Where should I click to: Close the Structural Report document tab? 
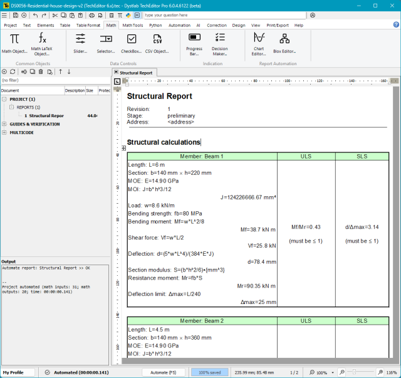click(x=116, y=73)
